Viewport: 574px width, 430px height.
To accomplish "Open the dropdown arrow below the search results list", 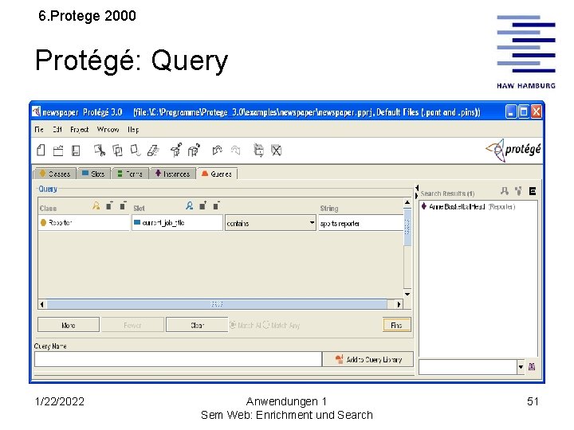I will click(521, 367).
